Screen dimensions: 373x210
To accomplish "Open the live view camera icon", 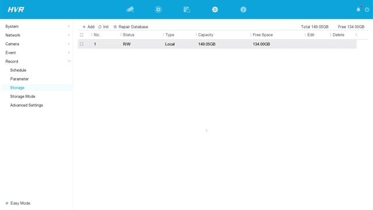I will (x=130, y=9).
